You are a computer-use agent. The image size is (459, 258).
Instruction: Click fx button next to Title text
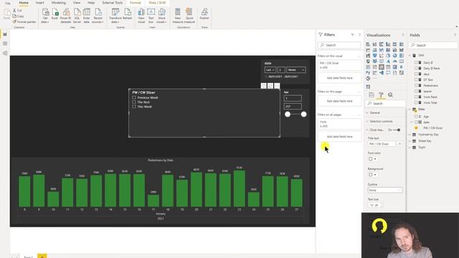(x=399, y=144)
